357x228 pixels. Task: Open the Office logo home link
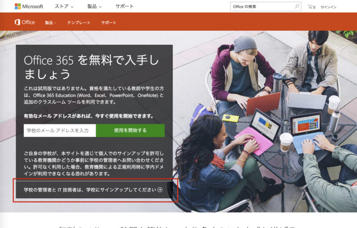pyautogui.click(x=25, y=22)
